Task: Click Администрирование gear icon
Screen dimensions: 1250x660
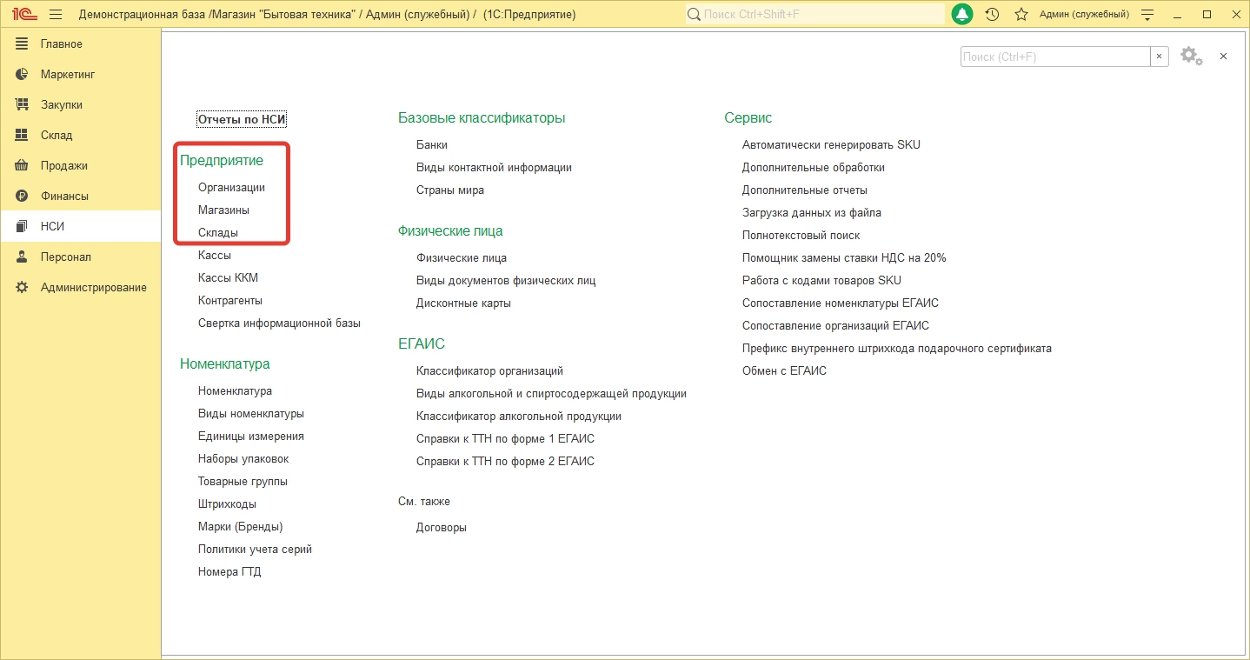Action: 23,288
